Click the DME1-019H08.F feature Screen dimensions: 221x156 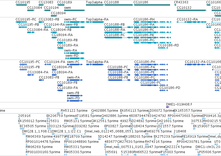click(x=168, y=107)
